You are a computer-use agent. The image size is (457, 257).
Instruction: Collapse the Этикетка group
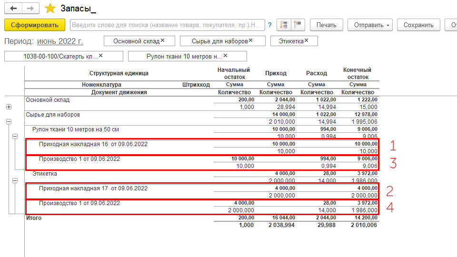point(15,181)
